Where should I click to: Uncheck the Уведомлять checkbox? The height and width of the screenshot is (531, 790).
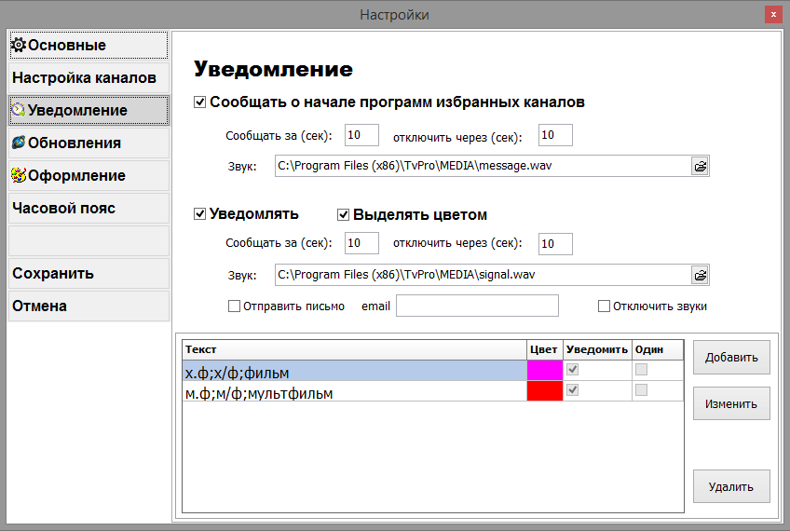pyautogui.click(x=199, y=214)
